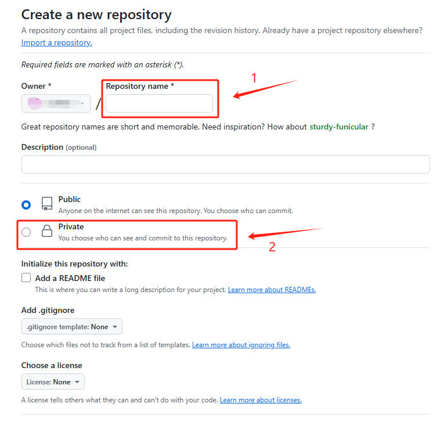
Task: Click the Add a README file label
Action: click(70, 278)
